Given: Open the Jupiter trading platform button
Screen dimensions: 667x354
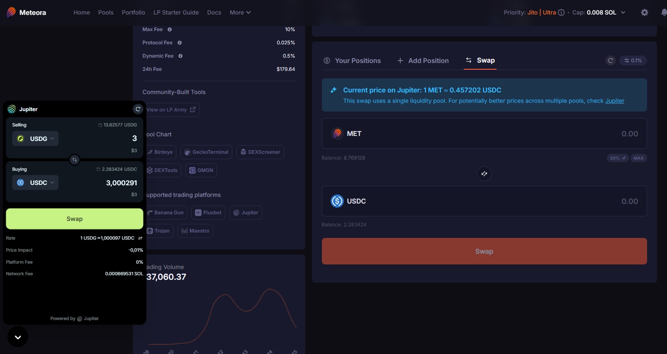Looking at the screenshot, I should [246, 213].
